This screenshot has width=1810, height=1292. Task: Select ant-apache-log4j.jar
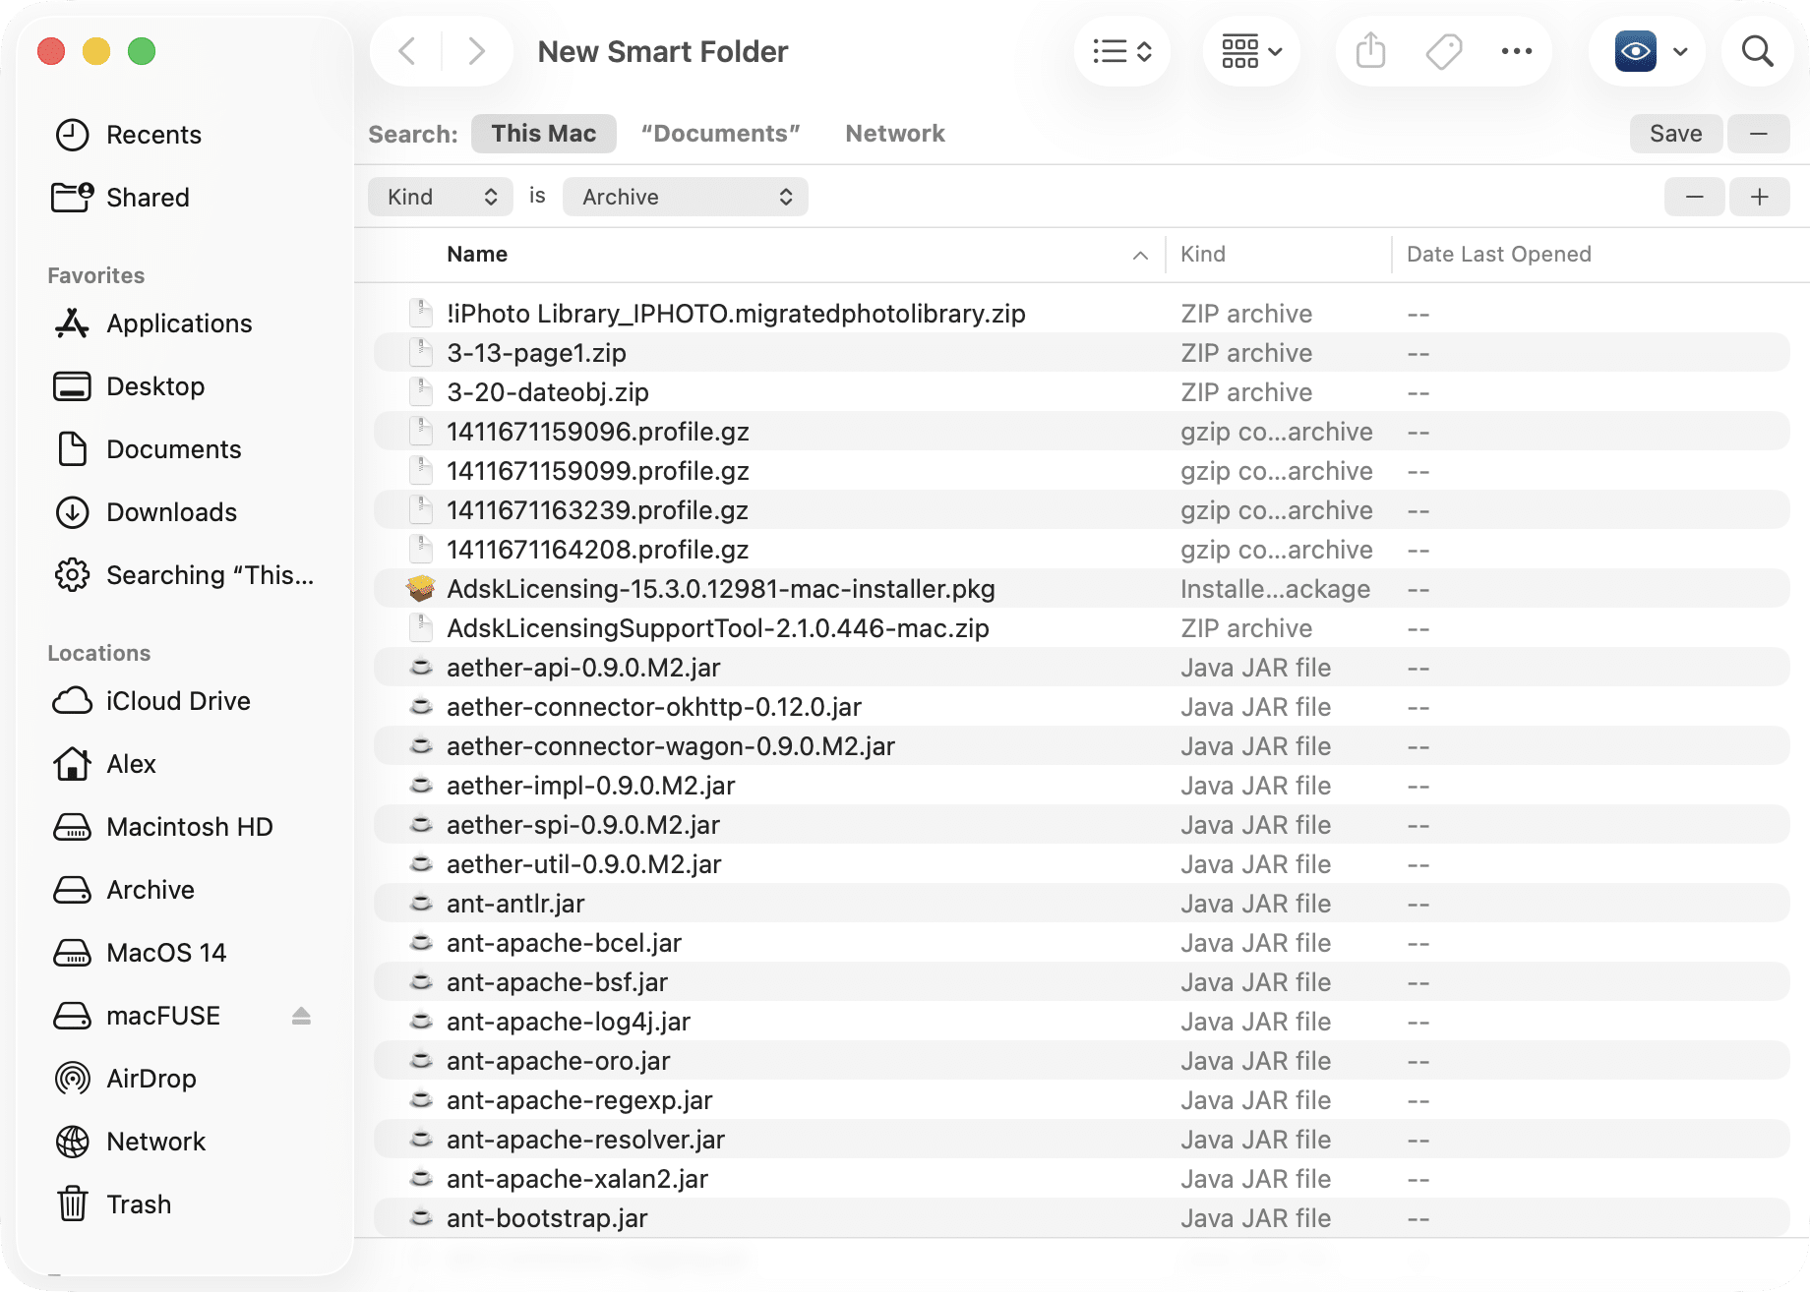click(x=1081, y=1022)
